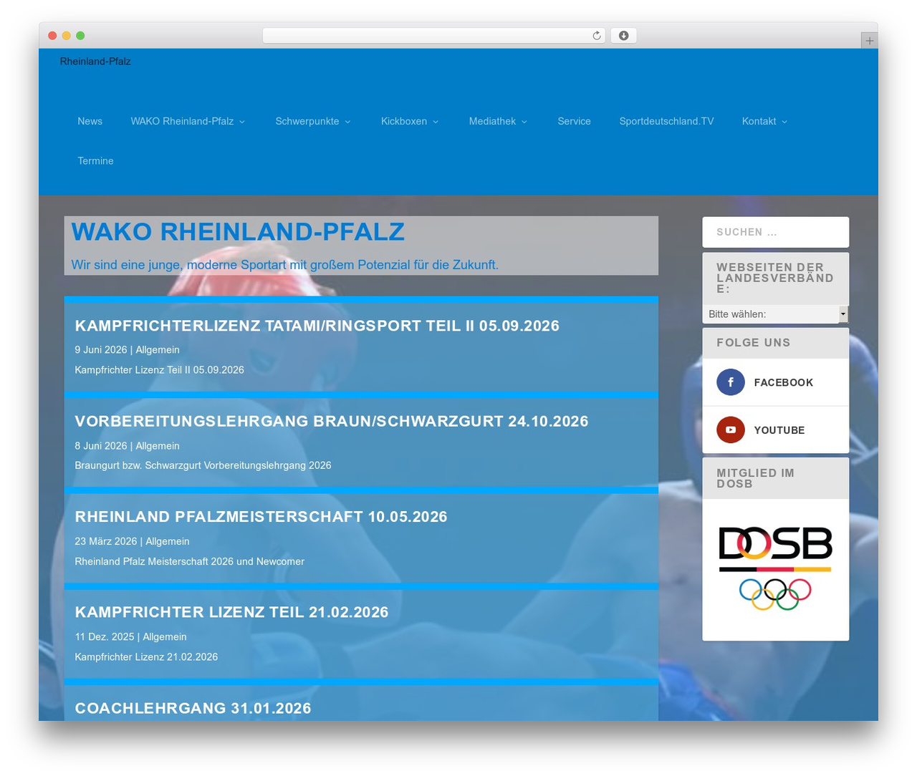Expand the WAKO Rheinland-Pfalz menu chevron
Viewport: 917px width, 776px height.
tap(242, 122)
